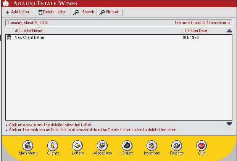Open the Inventory box icon
Viewport: 237px width, 161px height.
152,146
